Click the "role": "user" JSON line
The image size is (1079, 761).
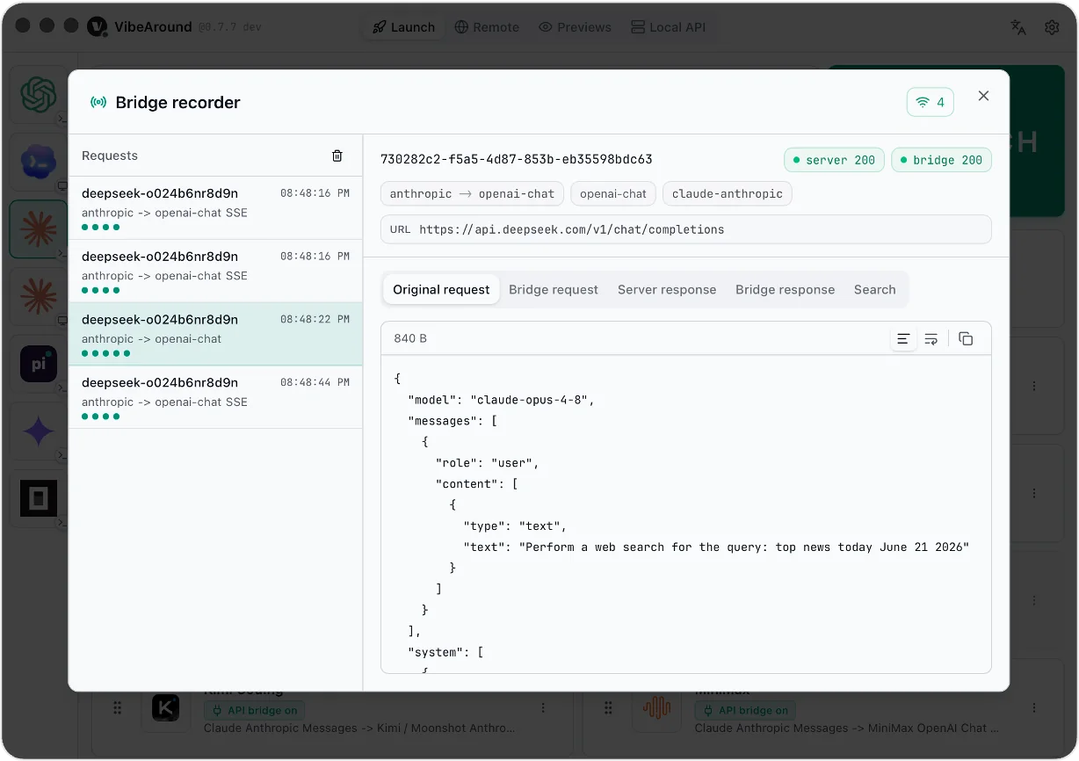(487, 463)
